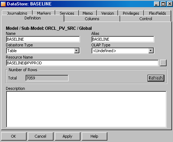Click the Total rows field showing 7059
173x142 pixels.
click(x=47, y=78)
